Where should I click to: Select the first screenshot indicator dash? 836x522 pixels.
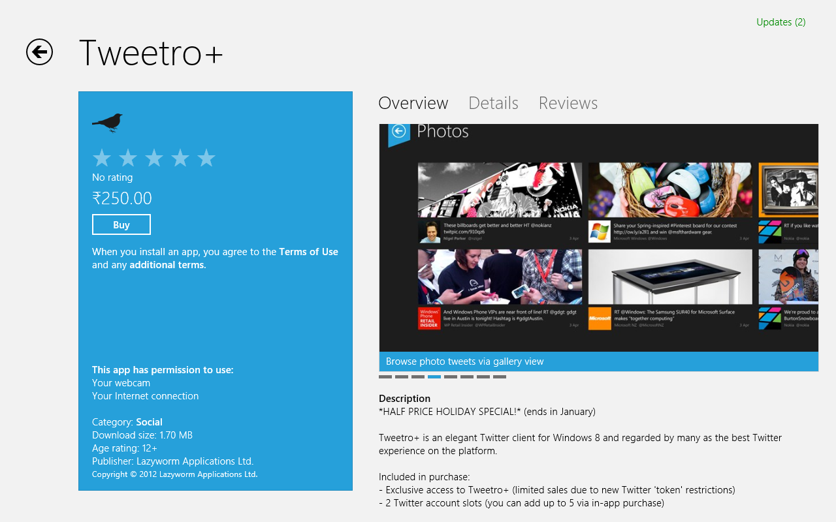[x=385, y=376]
